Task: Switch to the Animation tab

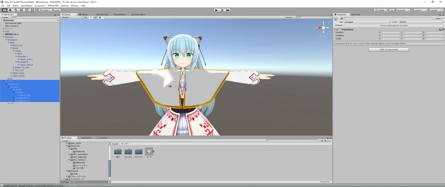Action: 86,138
